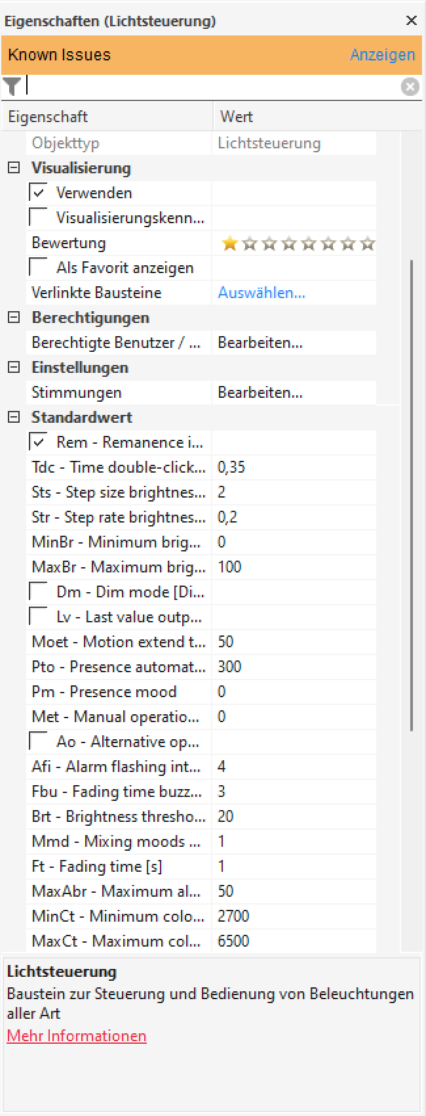Collapse the Visualisierung section
The height and width of the screenshot is (1116, 426).
click(14, 168)
